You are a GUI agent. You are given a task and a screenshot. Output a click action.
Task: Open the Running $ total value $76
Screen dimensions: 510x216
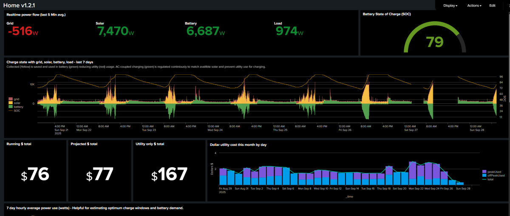pyautogui.click(x=36, y=174)
